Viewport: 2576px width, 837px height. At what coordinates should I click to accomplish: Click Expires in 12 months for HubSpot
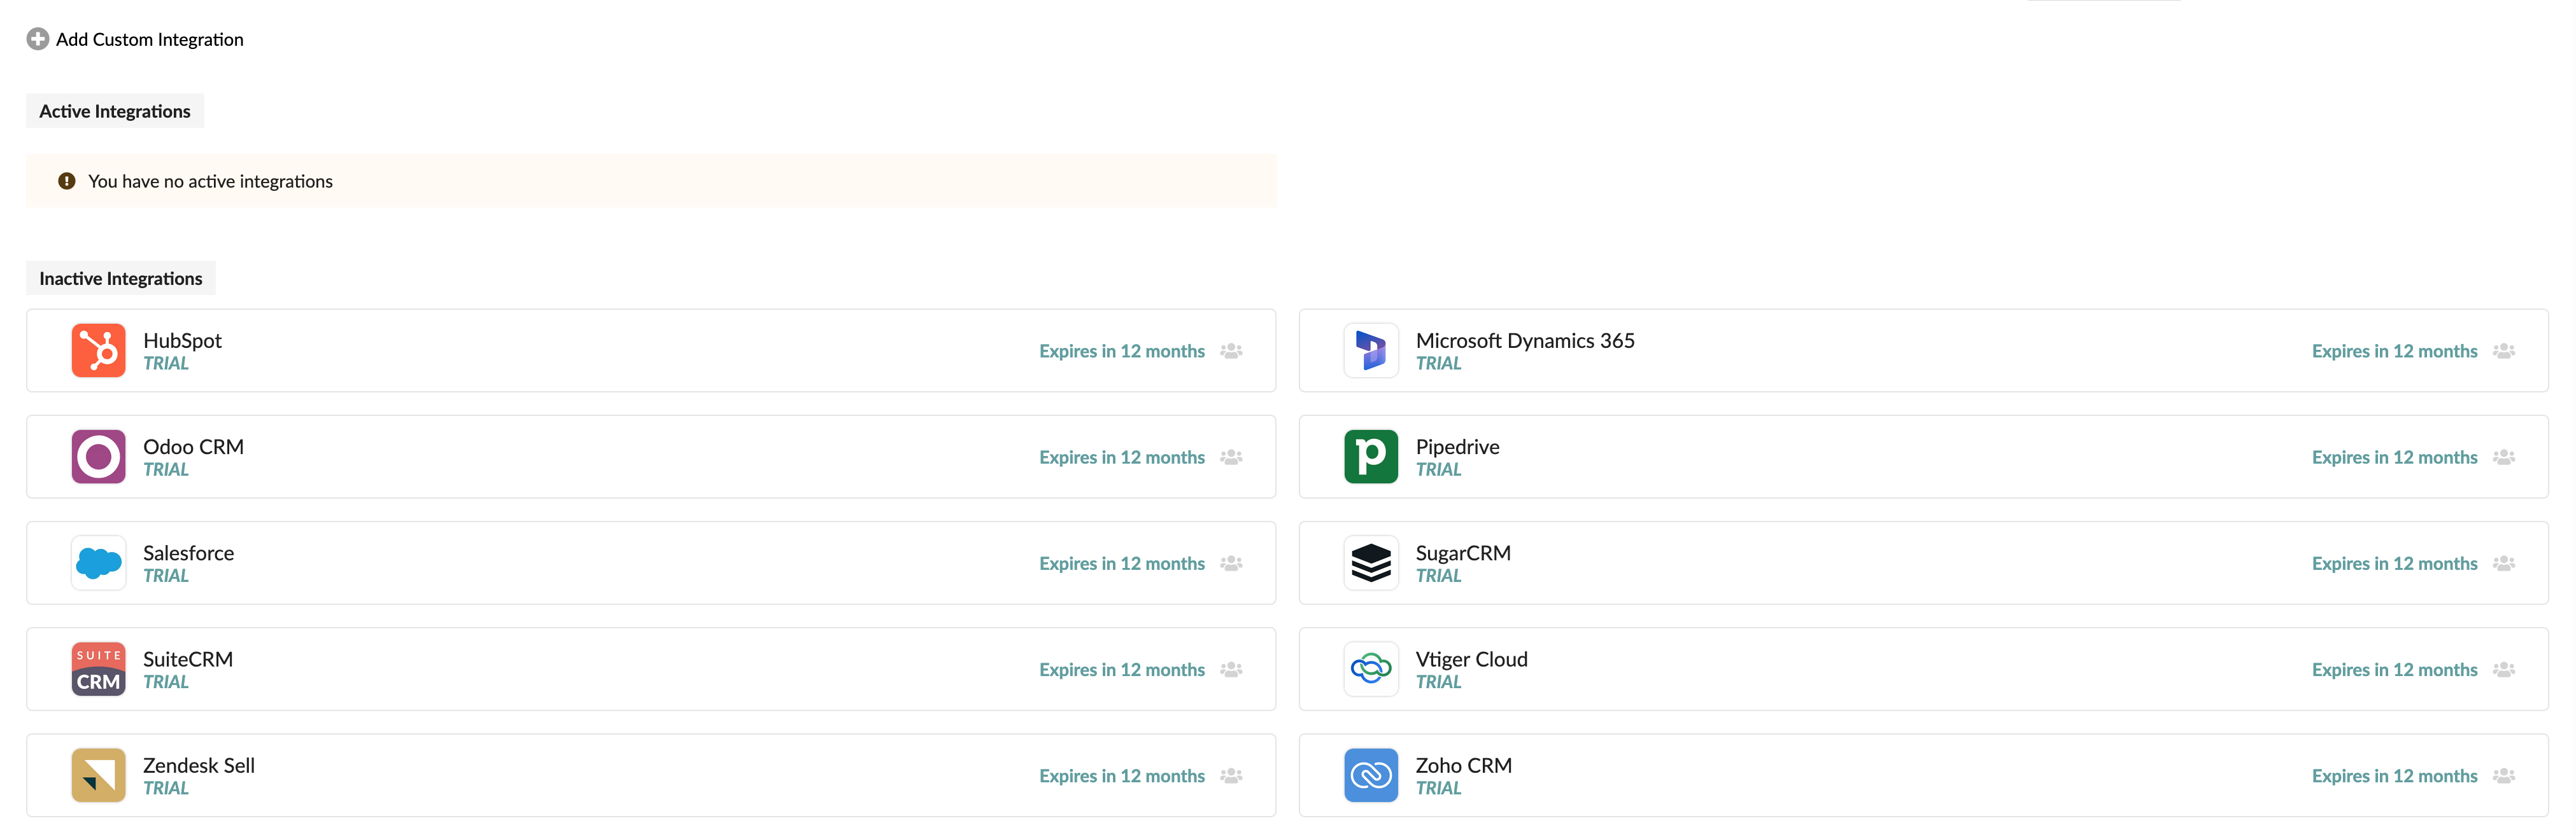coord(1122,352)
